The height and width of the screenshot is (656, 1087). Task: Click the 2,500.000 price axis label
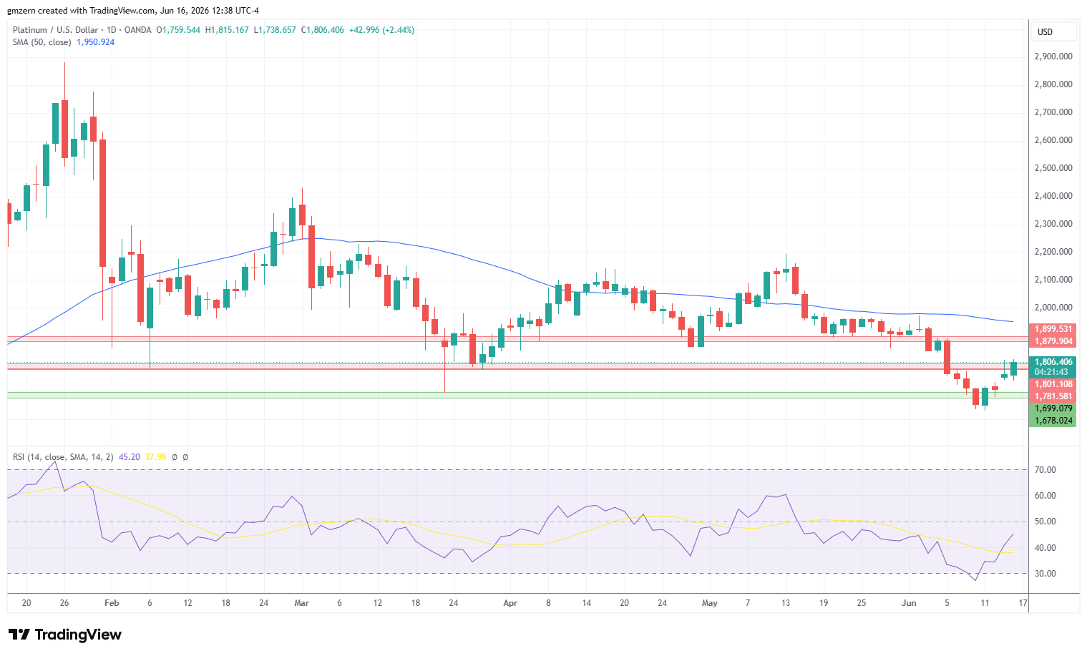pyautogui.click(x=1053, y=168)
